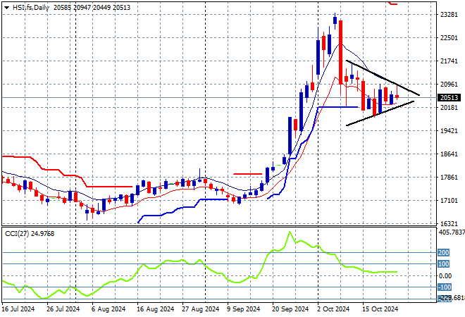Viewport: 465px width, 317px height.
Task: Select the HSI.fs,Daily chart title text
Action: (x=31, y=8)
